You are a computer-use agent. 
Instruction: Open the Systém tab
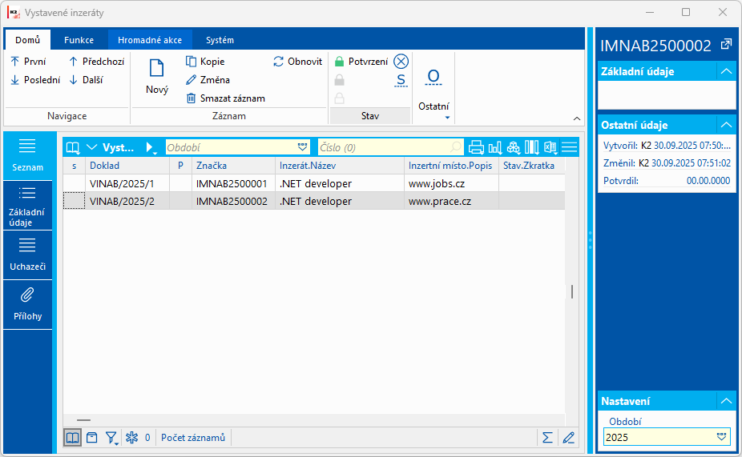click(220, 40)
